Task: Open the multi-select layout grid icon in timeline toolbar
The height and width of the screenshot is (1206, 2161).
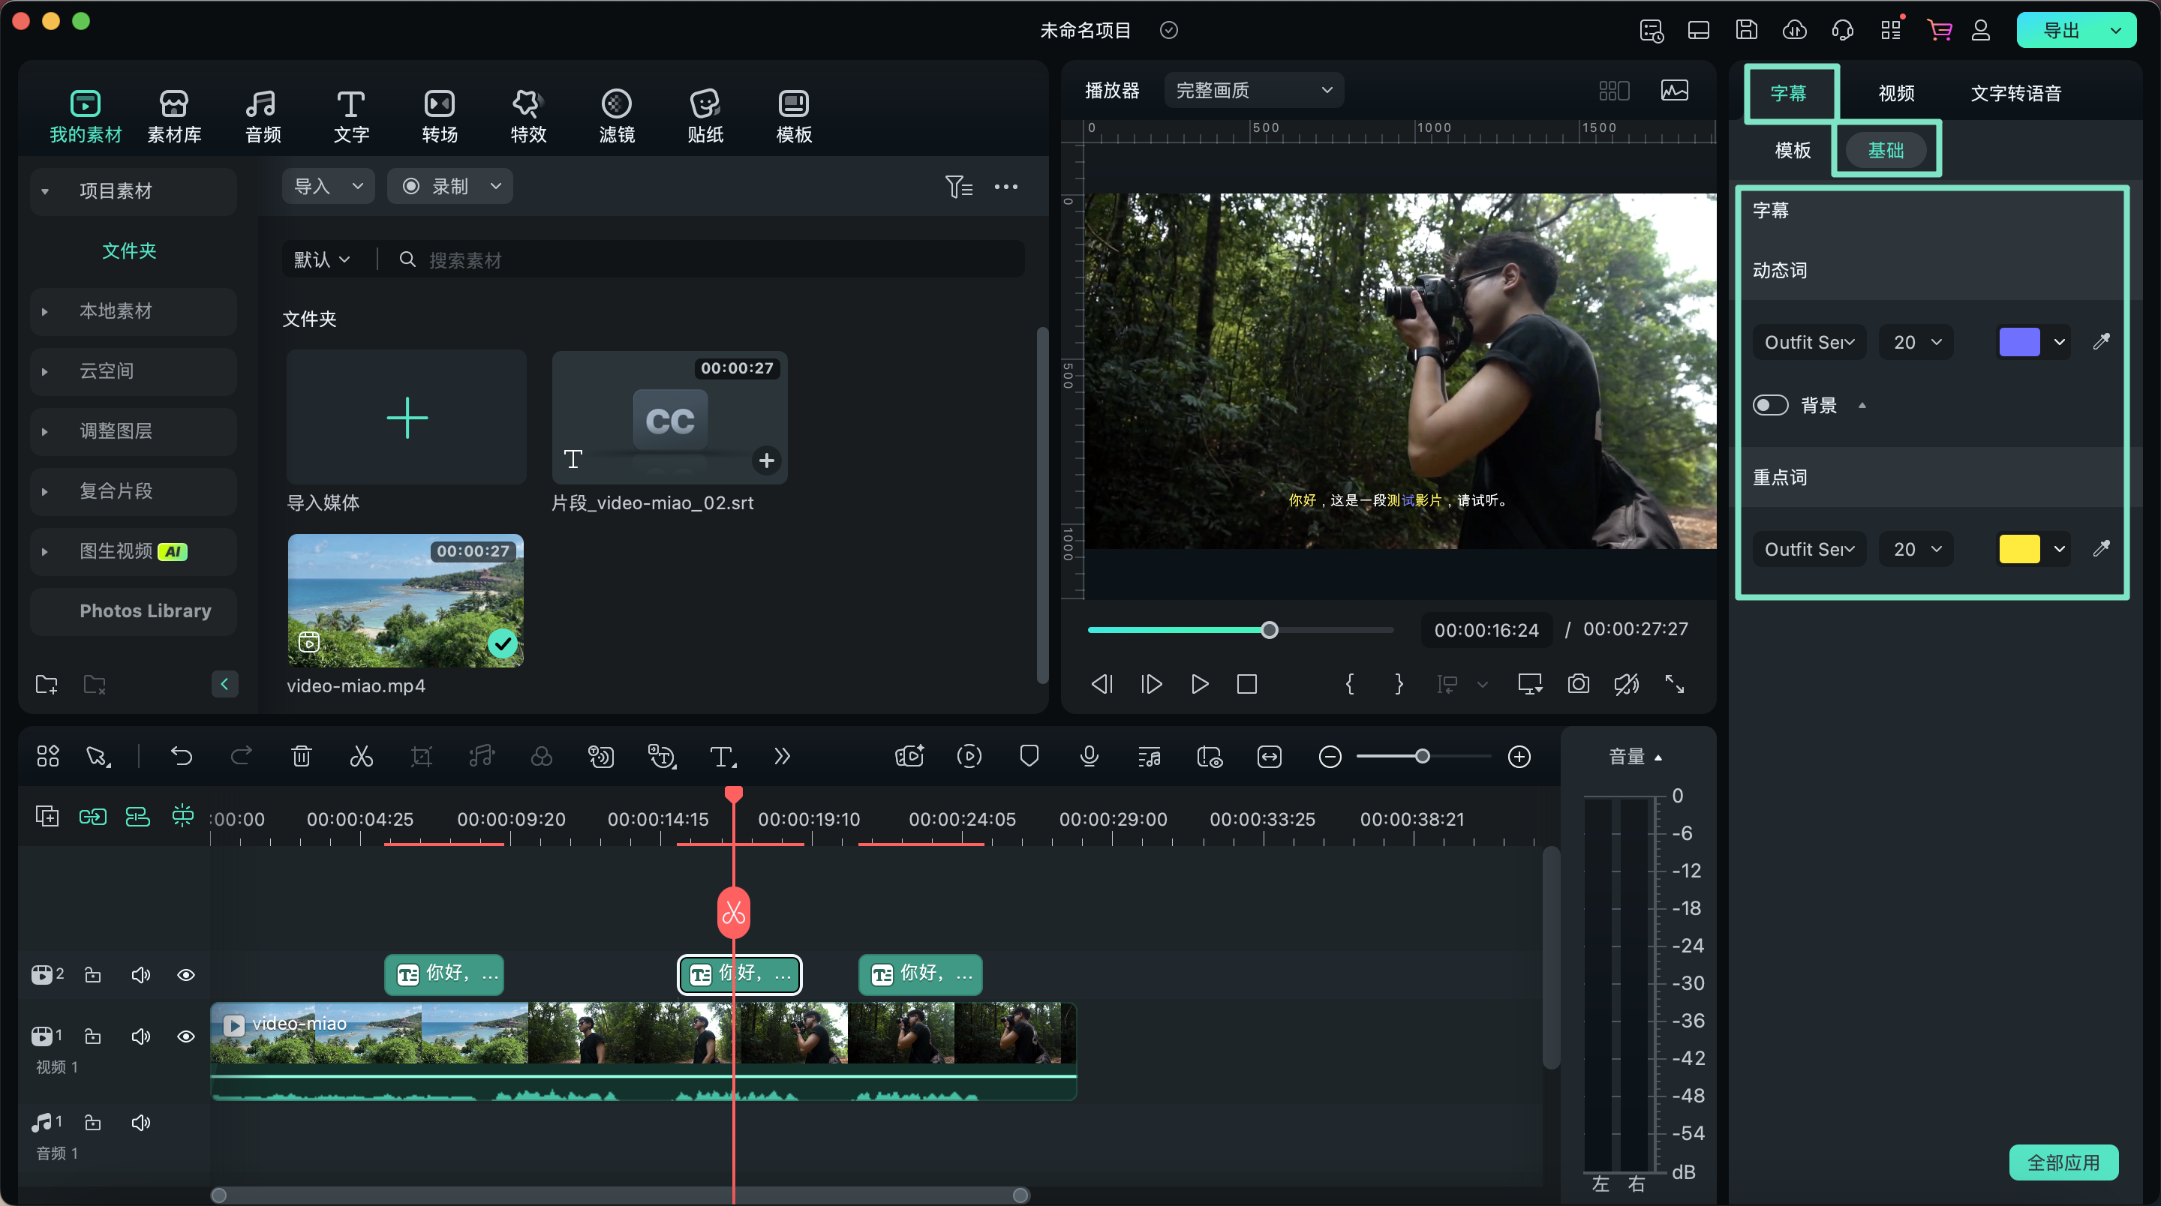Action: [x=48, y=757]
